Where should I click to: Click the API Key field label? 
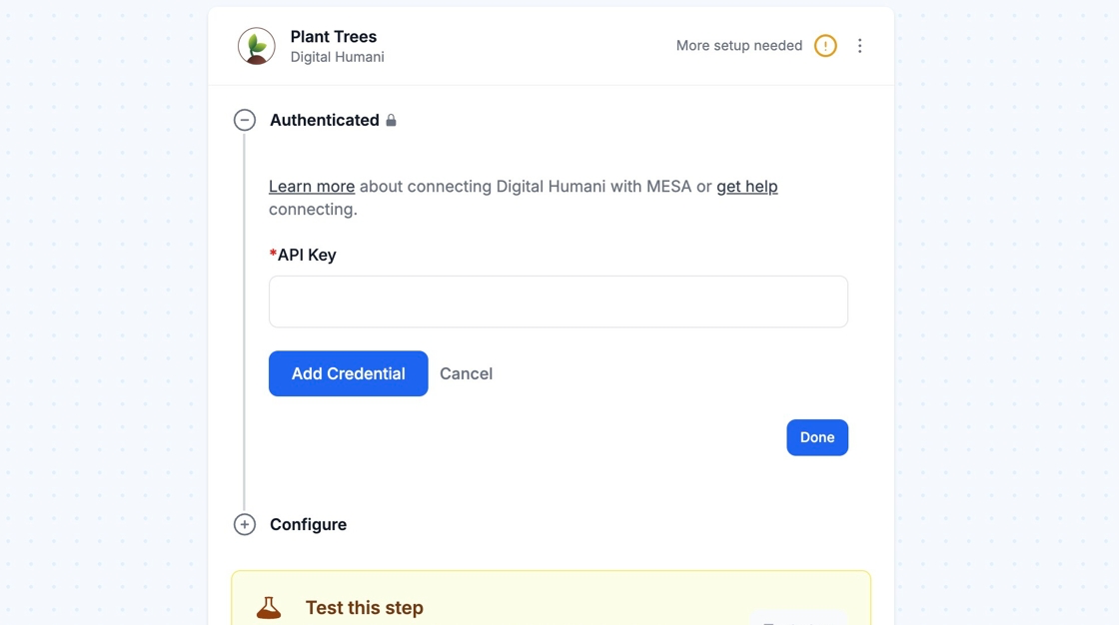(306, 255)
